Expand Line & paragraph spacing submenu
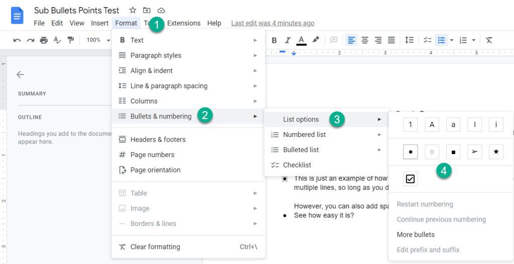514x264 pixels. tap(189, 86)
